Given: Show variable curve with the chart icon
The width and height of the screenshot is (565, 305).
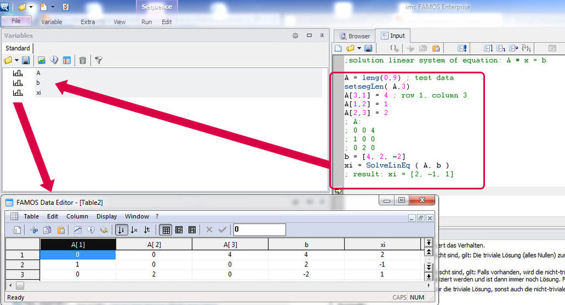Looking at the screenshot, I should [41, 60].
